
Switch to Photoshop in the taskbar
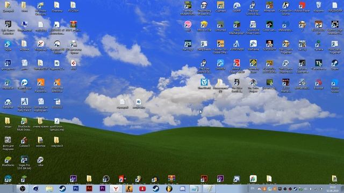pos(76,189)
